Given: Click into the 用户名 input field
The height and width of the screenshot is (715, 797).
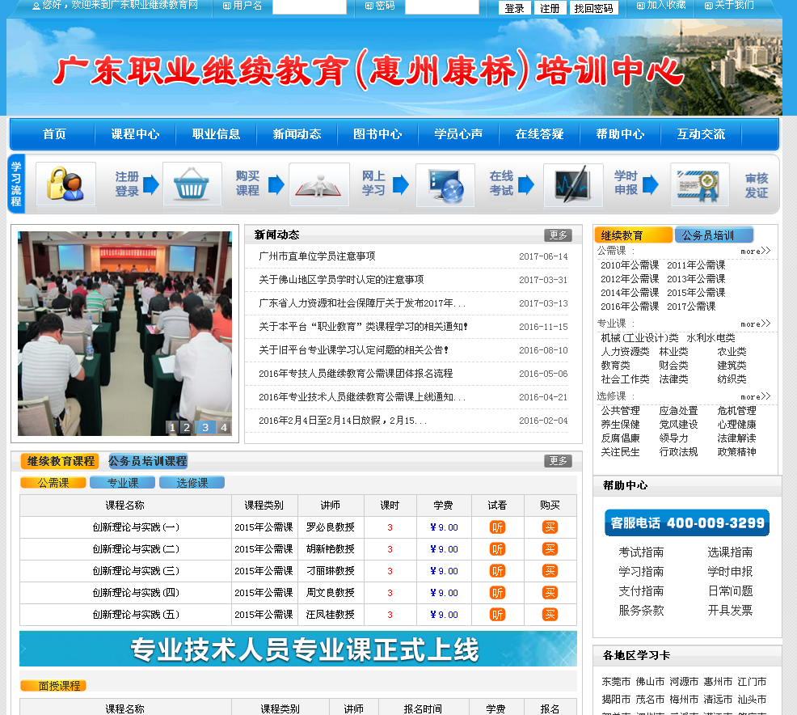Looking at the screenshot, I should 309,6.
